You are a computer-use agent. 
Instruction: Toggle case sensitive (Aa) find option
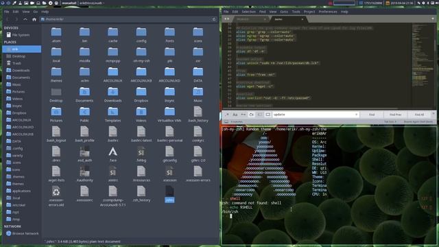click(235, 115)
